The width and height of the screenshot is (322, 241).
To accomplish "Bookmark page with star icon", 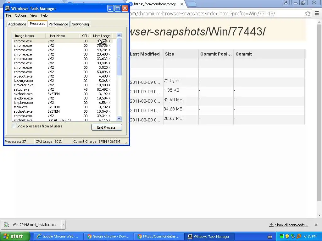I will (308, 13).
